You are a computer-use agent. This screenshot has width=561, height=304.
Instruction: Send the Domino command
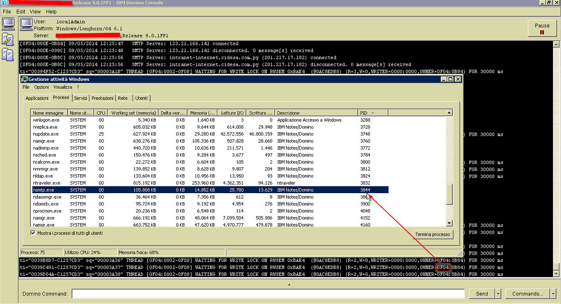(x=482, y=294)
